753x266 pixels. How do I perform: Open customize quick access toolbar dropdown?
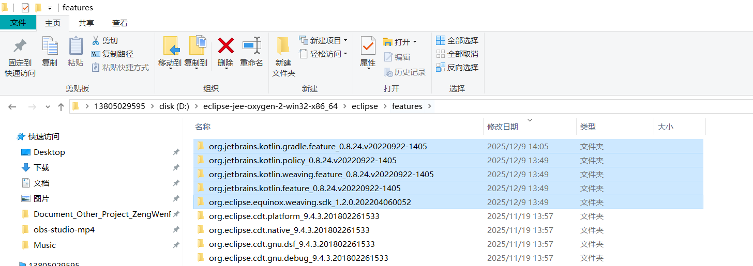(x=50, y=8)
